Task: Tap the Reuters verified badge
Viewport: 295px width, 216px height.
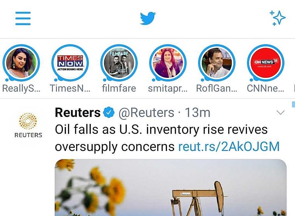Action: (109, 113)
